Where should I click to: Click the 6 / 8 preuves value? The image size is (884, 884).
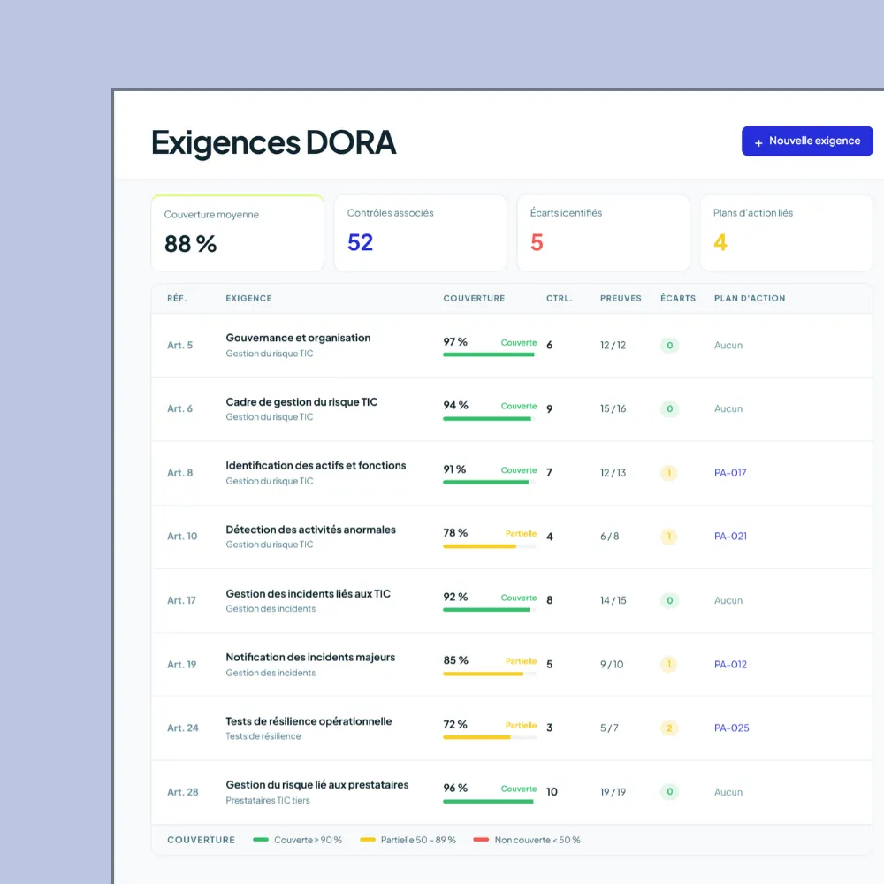(x=609, y=537)
